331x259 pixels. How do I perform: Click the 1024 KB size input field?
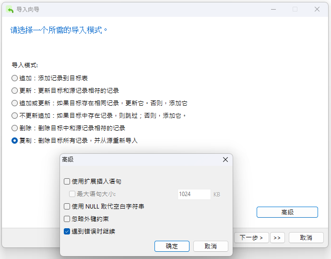pos(194,194)
